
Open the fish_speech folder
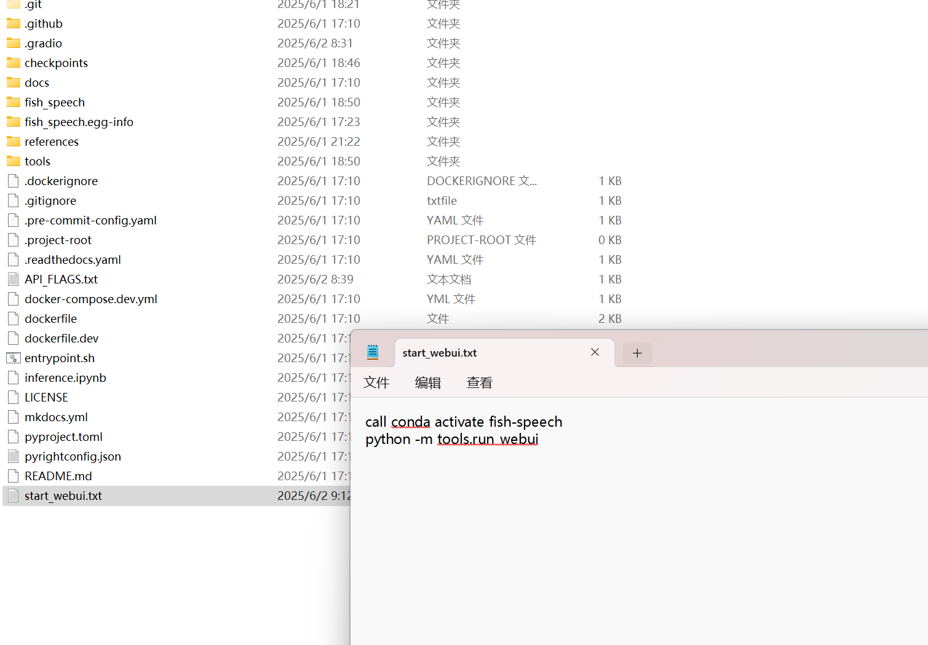[x=55, y=102]
